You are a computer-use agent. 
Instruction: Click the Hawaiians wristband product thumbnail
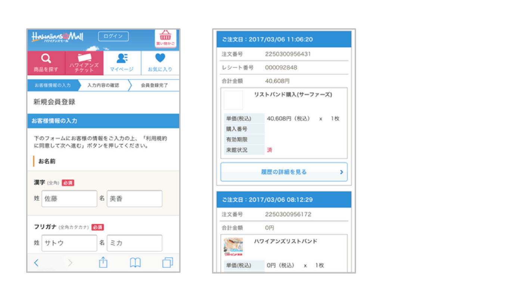pyautogui.click(x=233, y=247)
